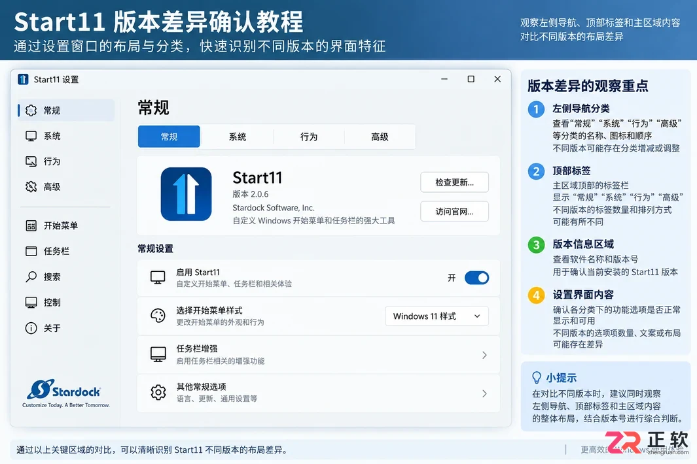The image size is (697, 464).
Task: Expand the 其他常规选项 row chevron
Action: tap(484, 394)
